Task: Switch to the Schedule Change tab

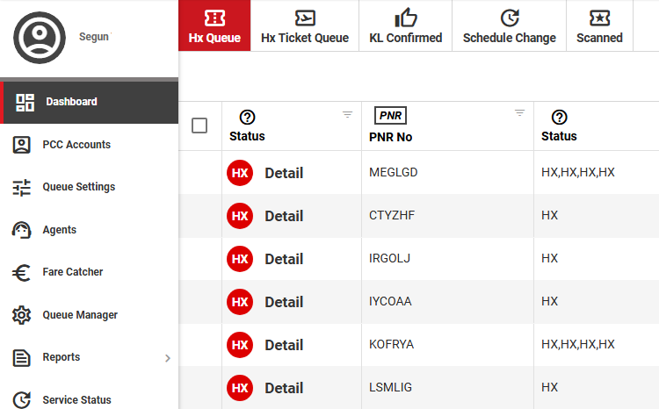Action: (x=510, y=25)
